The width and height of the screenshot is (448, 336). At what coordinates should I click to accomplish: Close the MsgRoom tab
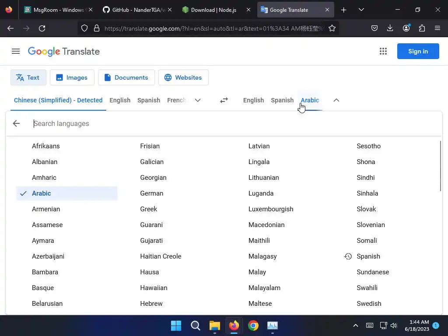point(91,10)
